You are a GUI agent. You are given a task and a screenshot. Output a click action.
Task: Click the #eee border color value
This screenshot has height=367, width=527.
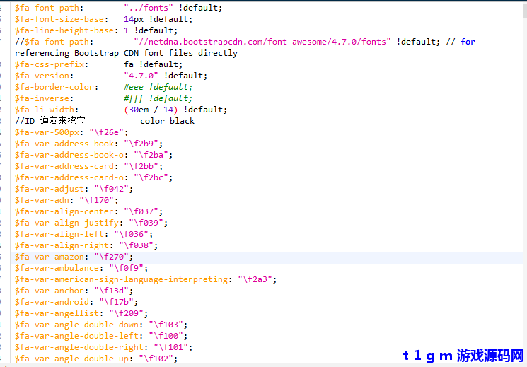pos(134,87)
